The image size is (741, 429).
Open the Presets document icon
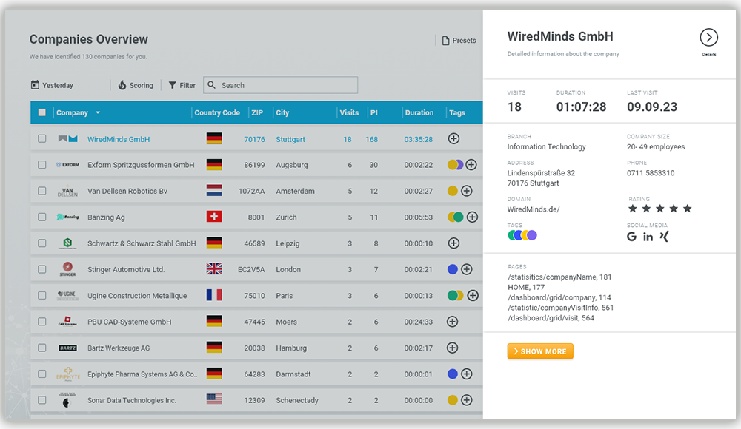[445, 41]
